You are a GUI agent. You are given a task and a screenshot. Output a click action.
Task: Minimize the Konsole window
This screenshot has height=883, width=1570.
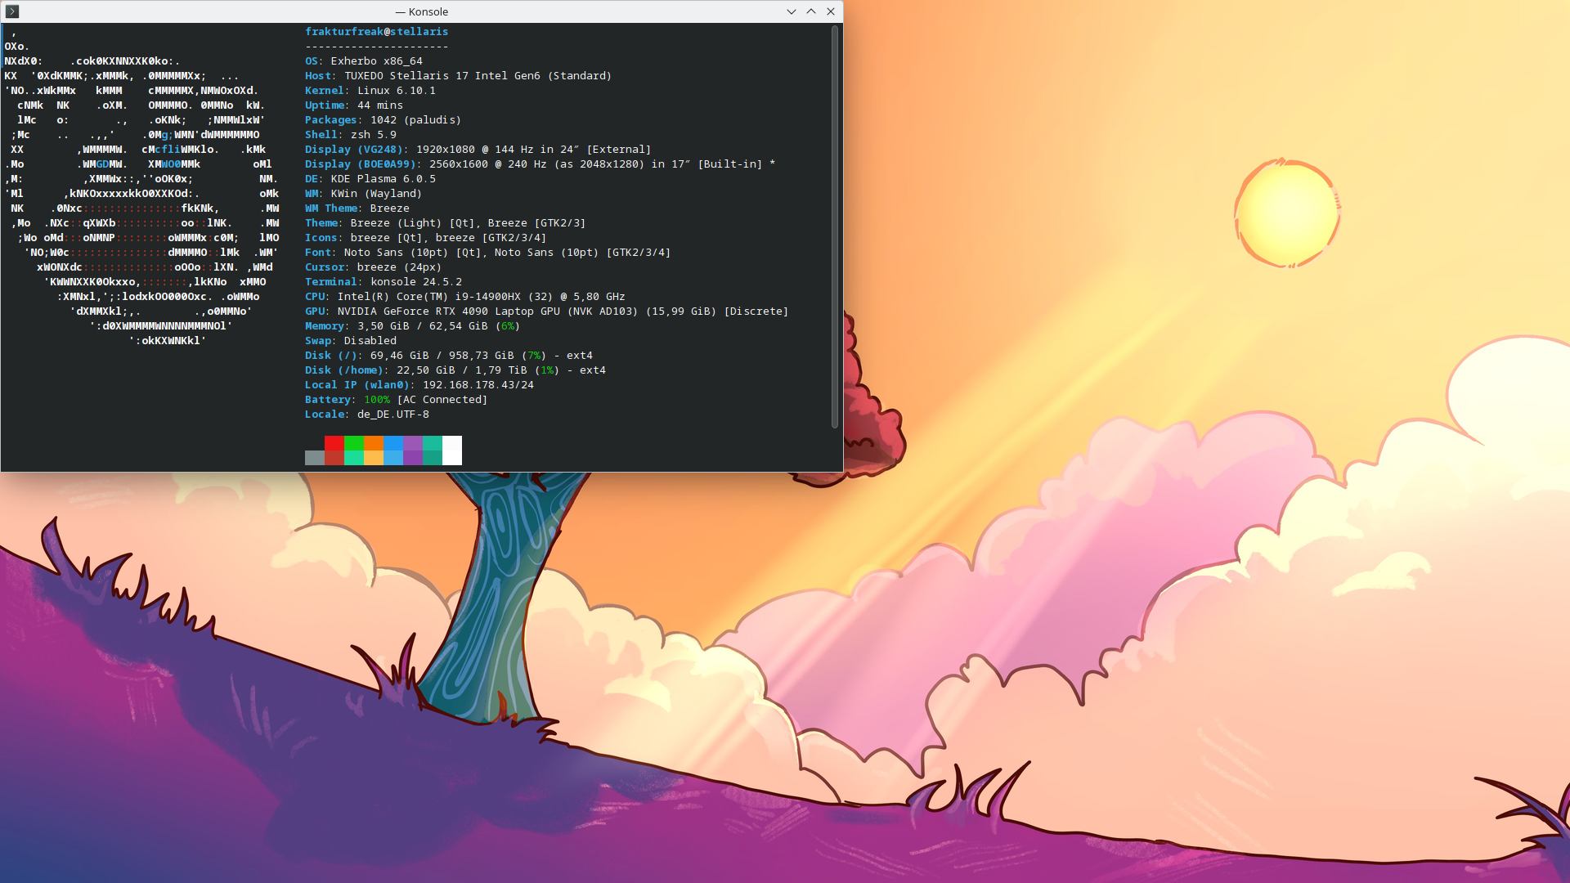791,11
